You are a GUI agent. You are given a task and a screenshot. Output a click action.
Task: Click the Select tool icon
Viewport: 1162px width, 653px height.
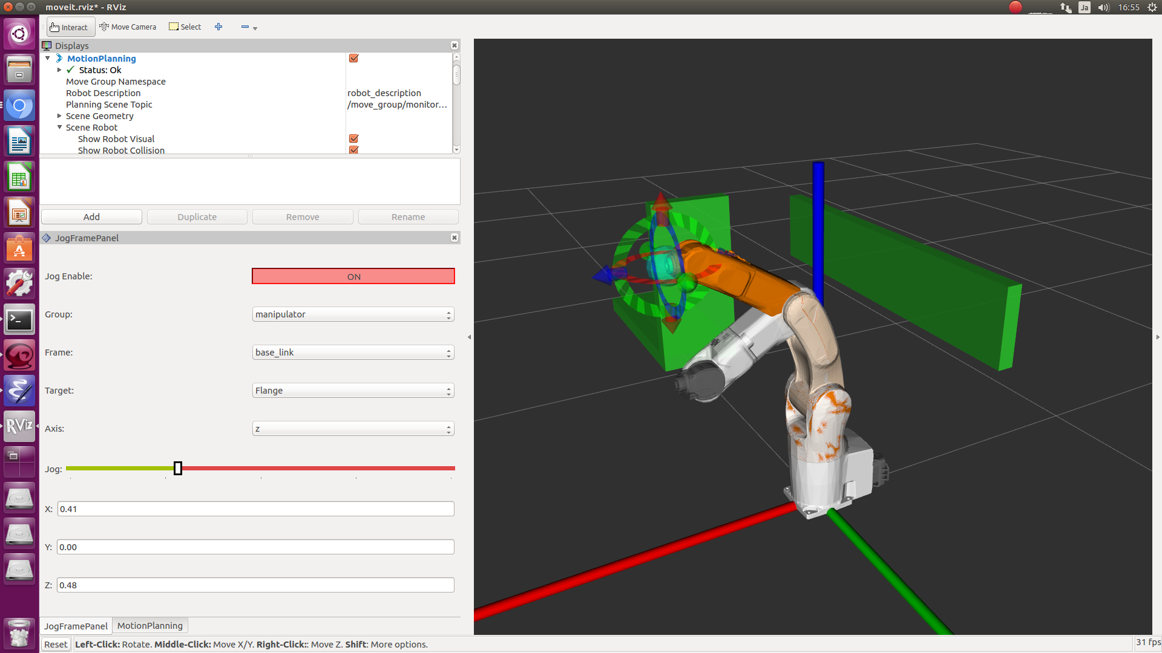172,27
